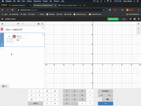Tap the number 7 key

tap(67, 91)
